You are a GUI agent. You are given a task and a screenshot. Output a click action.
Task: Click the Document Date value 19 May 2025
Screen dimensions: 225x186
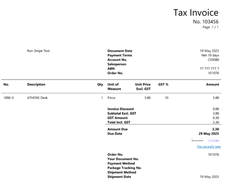[210, 51]
